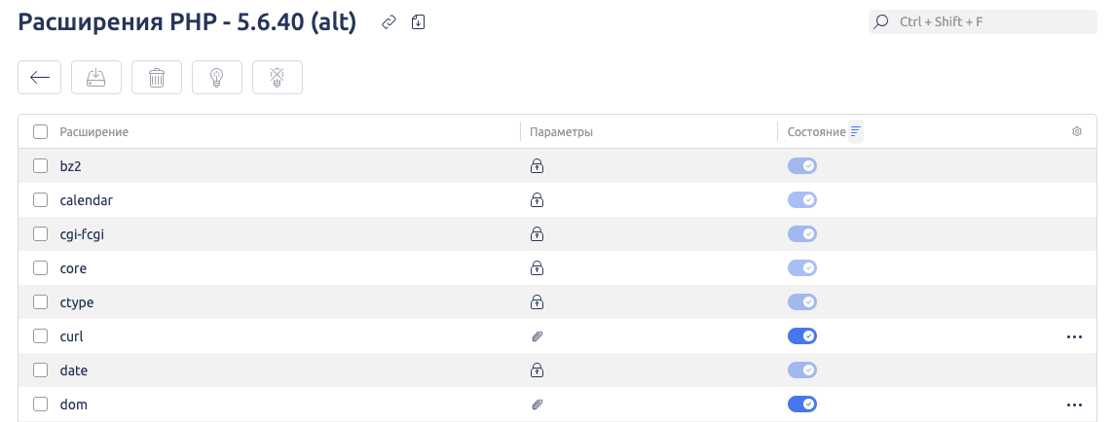The height and width of the screenshot is (422, 1113).
Task: Open the three-dots menu for dom
Action: [1074, 404]
